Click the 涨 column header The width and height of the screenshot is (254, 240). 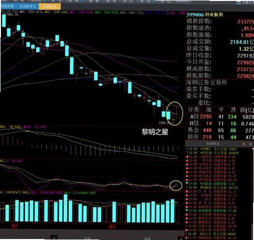209,110
